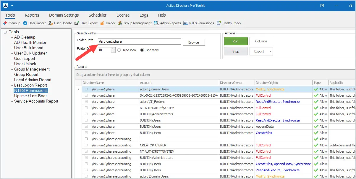Screen dimensions: 356x179
Task: Open the License menu
Action: tap(123, 15)
